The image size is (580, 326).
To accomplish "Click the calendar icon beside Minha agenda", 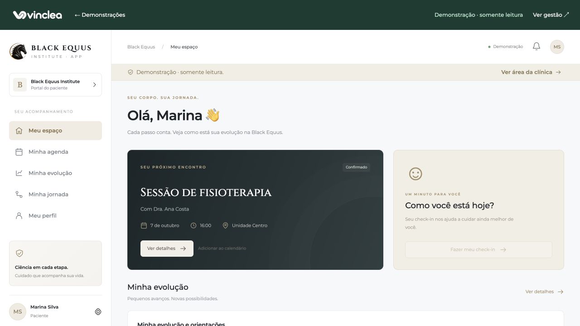I will click(19, 152).
